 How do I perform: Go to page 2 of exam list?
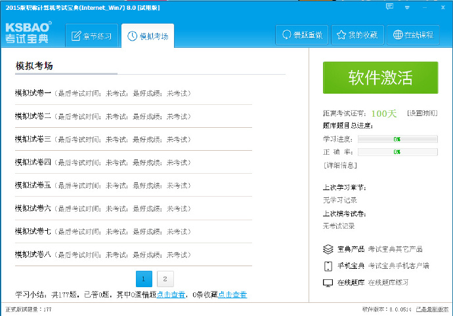165,279
